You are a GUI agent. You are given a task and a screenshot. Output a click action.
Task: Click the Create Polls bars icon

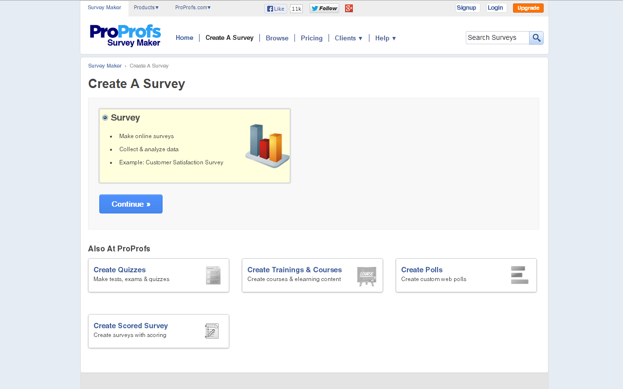pos(519,275)
